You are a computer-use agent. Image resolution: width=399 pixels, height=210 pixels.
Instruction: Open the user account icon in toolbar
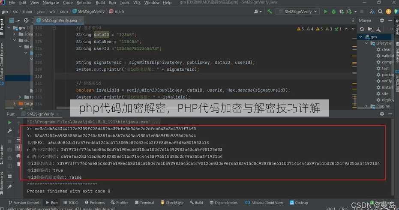[257, 12]
